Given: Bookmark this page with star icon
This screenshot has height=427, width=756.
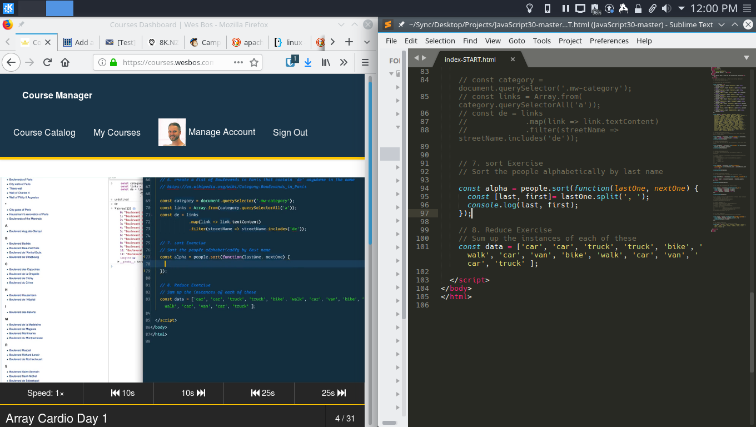Looking at the screenshot, I should [254, 63].
